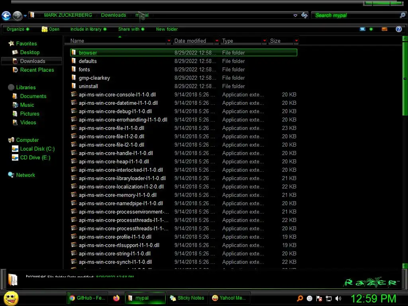The width and height of the screenshot is (408, 306).
Task: Open the smiley Start button
Action: [11, 298]
